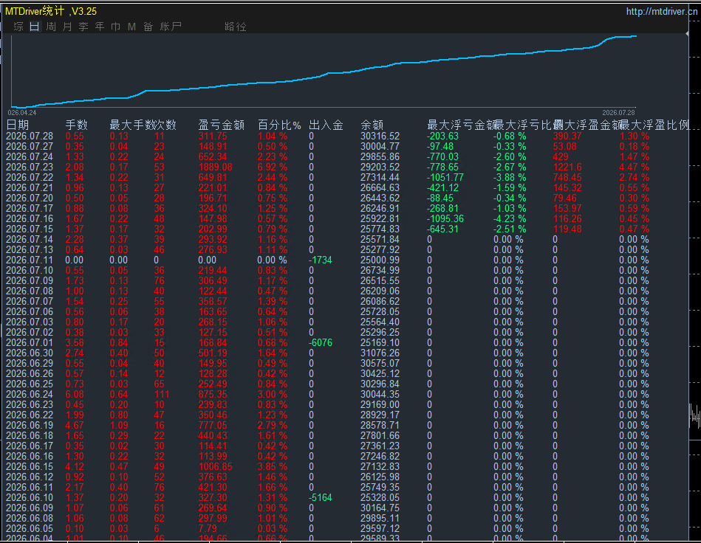The height and width of the screenshot is (543, 701).
Task: Select the 2026.07.23 date cell
Action: 30,167
